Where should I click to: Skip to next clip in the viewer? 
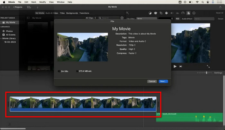coord(181,66)
